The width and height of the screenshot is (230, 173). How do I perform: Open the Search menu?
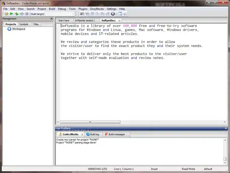pyautogui.click(x=31, y=9)
